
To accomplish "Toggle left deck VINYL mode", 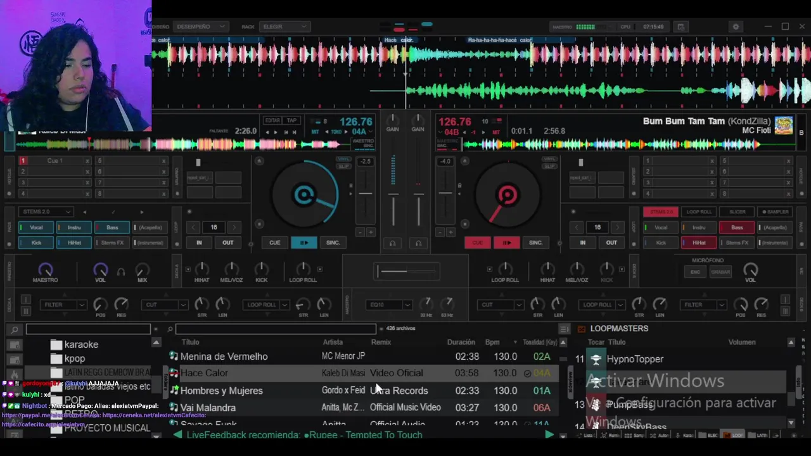I will click(x=344, y=159).
